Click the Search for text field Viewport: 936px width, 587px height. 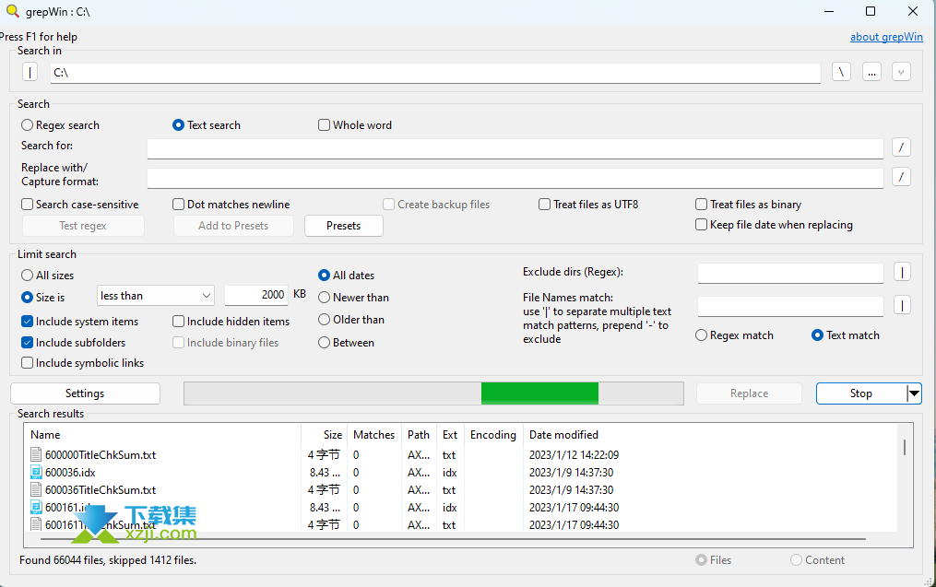pos(515,148)
